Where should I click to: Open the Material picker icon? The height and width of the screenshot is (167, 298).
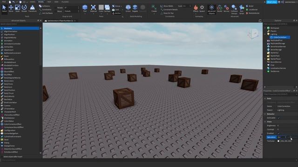point(93,7)
